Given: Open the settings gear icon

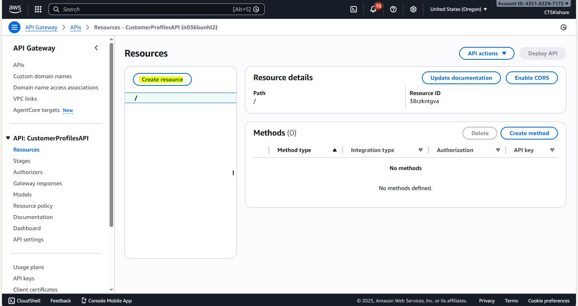Looking at the screenshot, I should (413, 9).
